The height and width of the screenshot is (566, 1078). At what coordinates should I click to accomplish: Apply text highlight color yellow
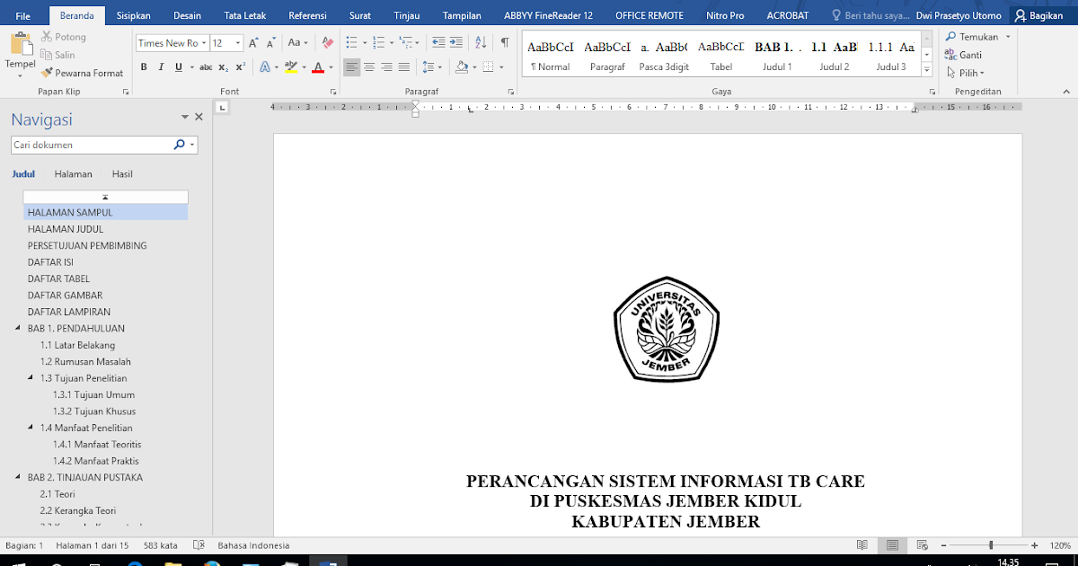(x=289, y=67)
